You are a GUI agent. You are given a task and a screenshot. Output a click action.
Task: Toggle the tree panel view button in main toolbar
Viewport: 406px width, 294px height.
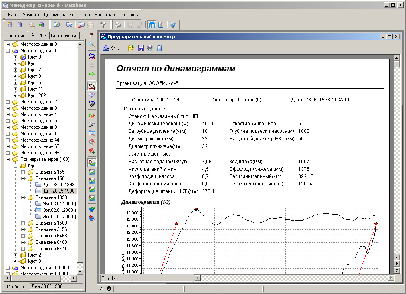tap(152, 25)
